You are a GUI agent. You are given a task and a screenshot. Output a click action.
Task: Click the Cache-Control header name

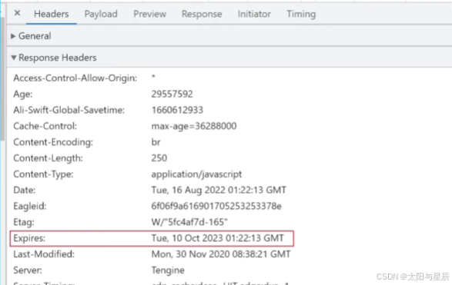(x=45, y=126)
